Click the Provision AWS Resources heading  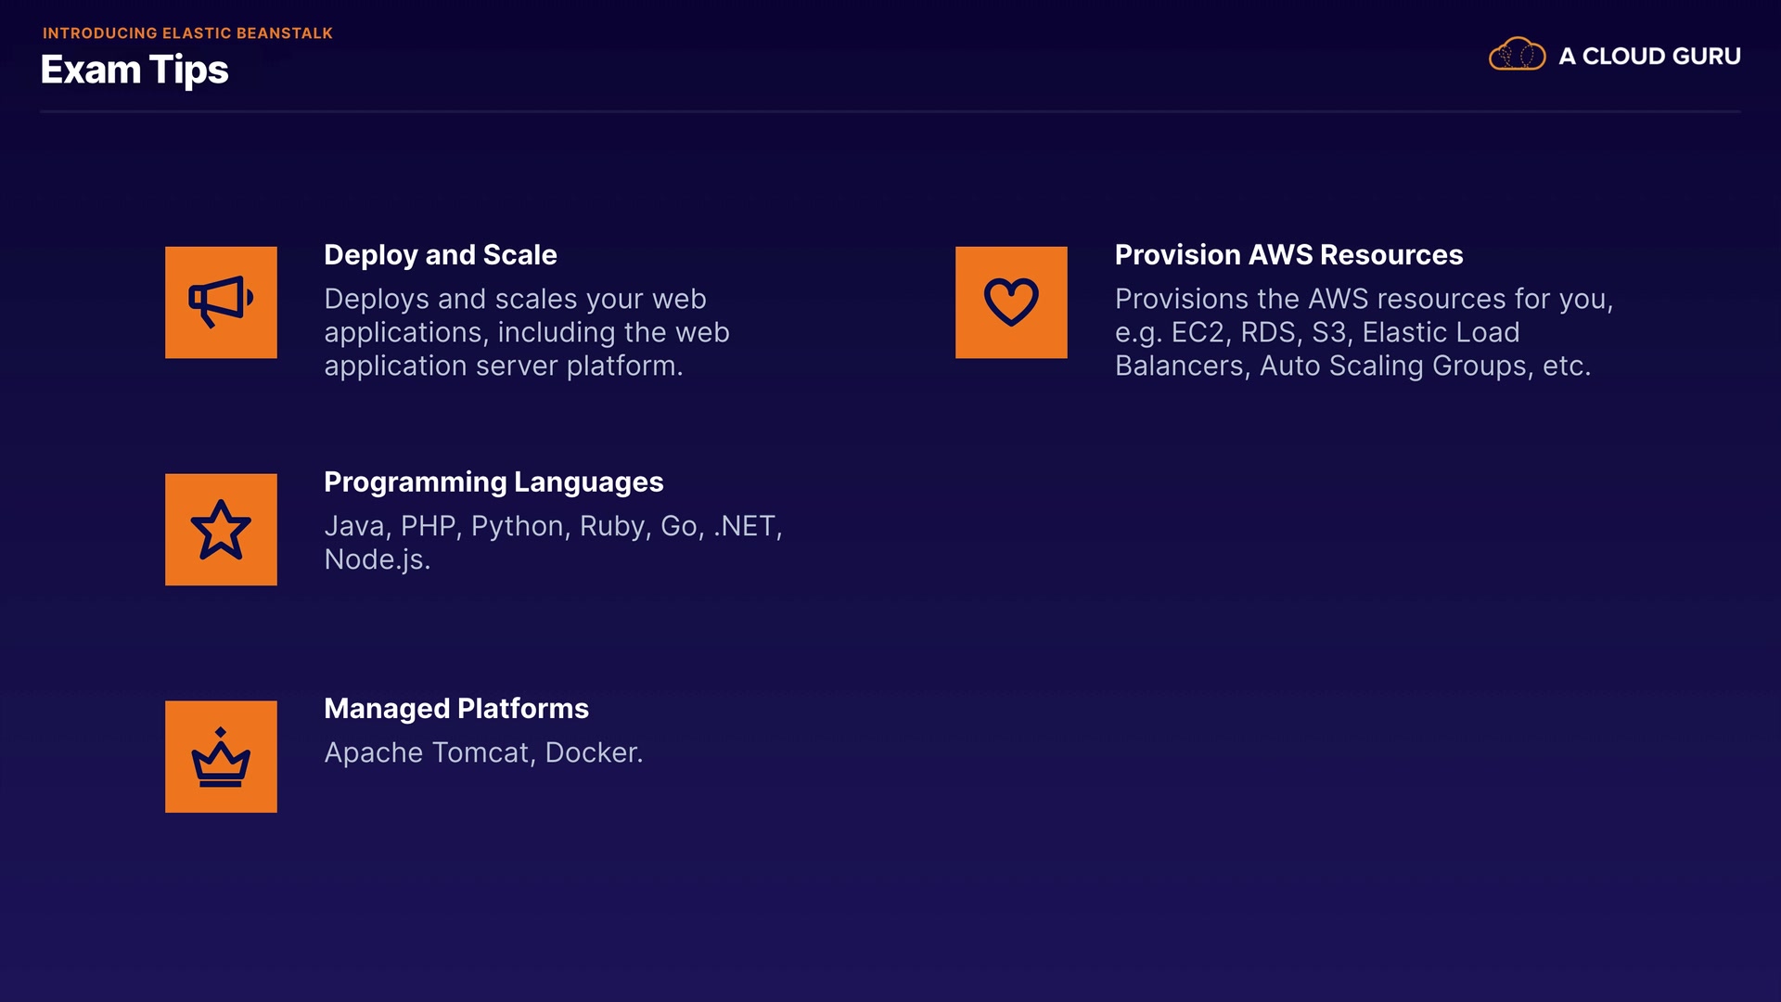point(1288,255)
